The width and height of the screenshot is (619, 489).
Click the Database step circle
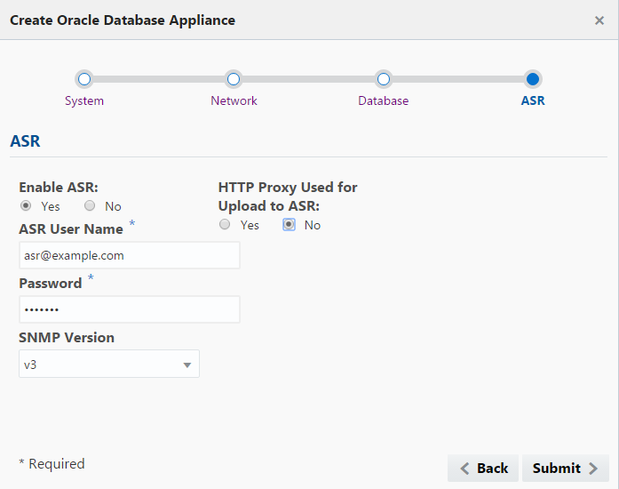tap(384, 79)
